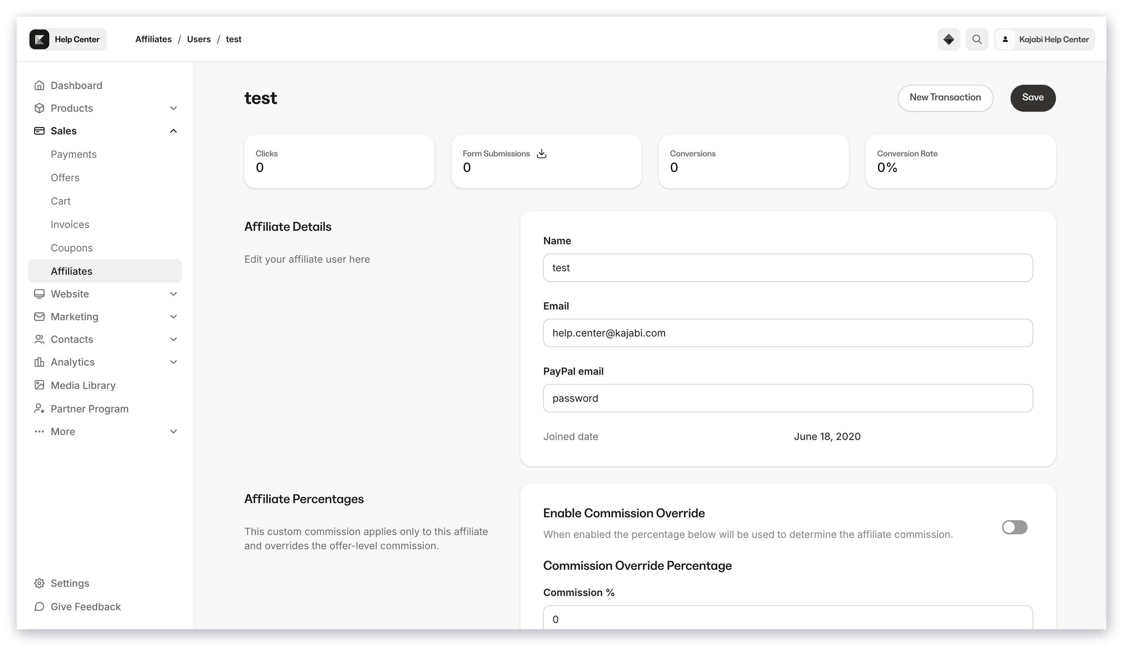This screenshot has height=646, width=1123.
Task: Click the Products box icon
Action: (39, 108)
